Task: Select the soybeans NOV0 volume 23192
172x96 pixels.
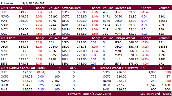Action: point(53,16)
